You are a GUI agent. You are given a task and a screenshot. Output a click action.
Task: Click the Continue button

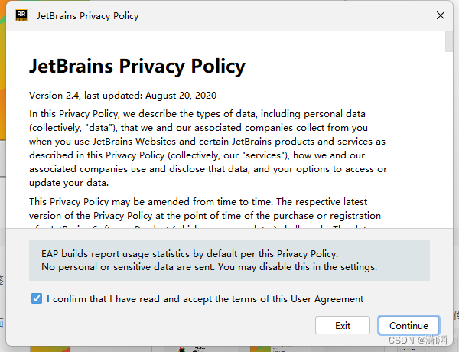[409, 325]
